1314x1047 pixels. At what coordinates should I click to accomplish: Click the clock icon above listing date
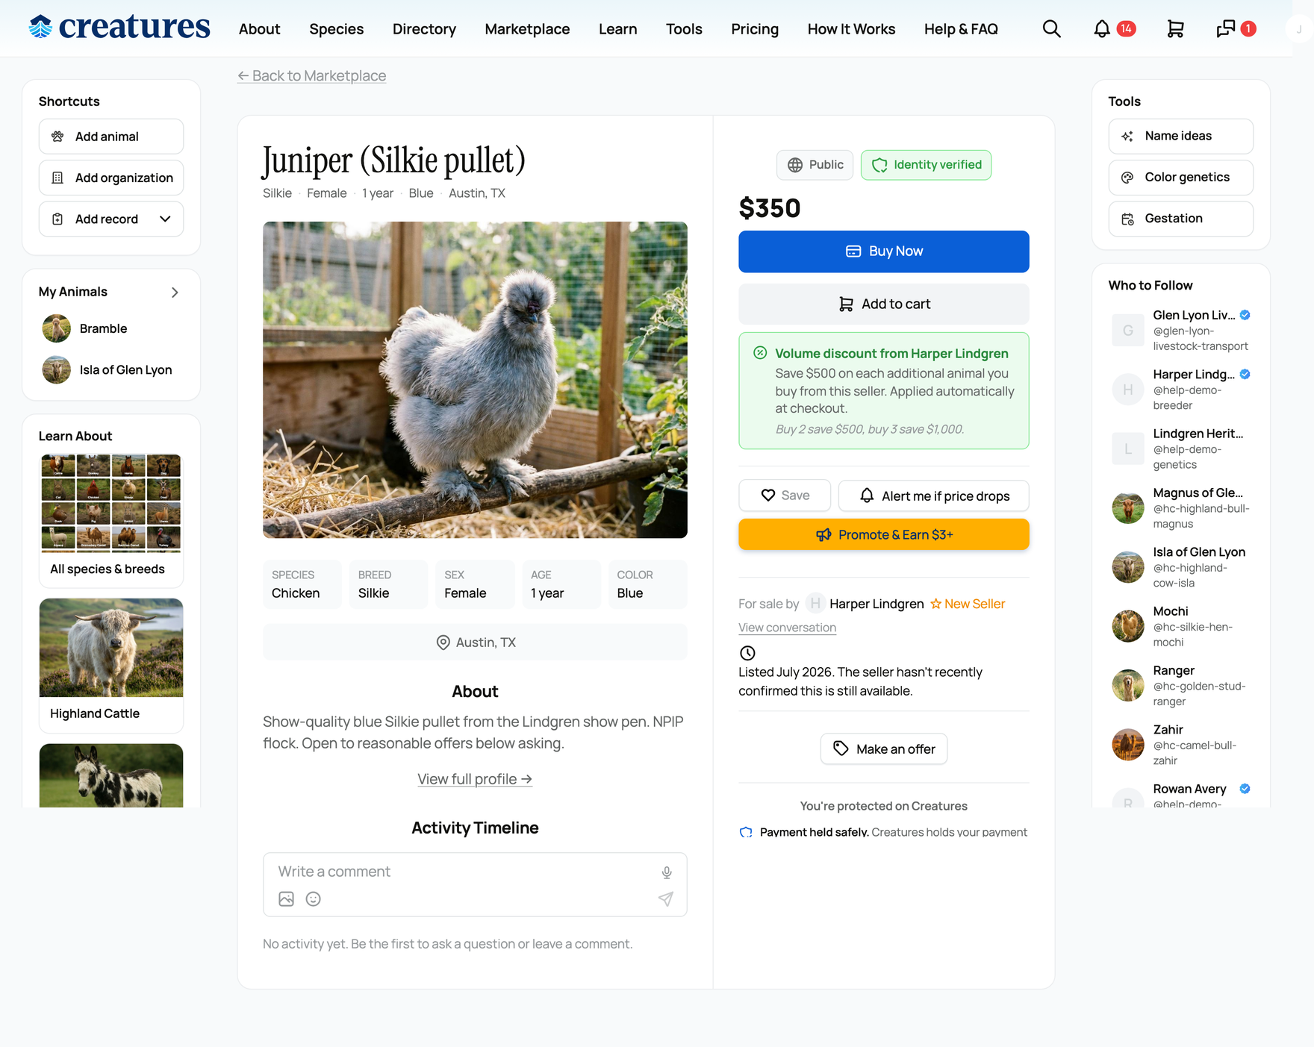(x=747, y=653)
